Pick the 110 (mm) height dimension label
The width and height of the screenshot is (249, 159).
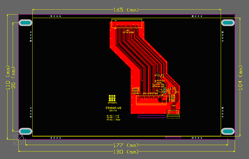(8, 77)
